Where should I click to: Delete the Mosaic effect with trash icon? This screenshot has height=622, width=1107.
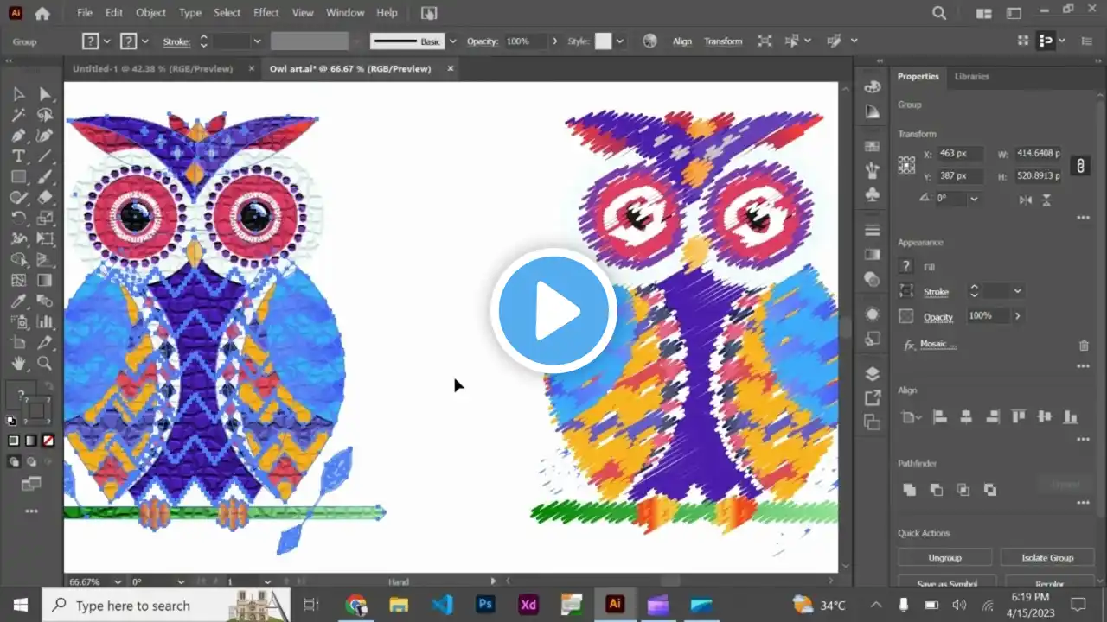pos(1084,346)
